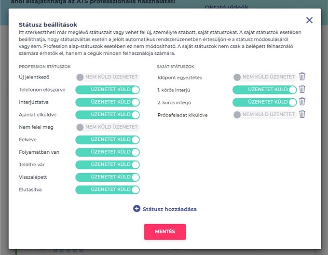The width and height of the screenshot is (328, 255).
Task: Click the plus icon to add status
Action: (137, 209)
